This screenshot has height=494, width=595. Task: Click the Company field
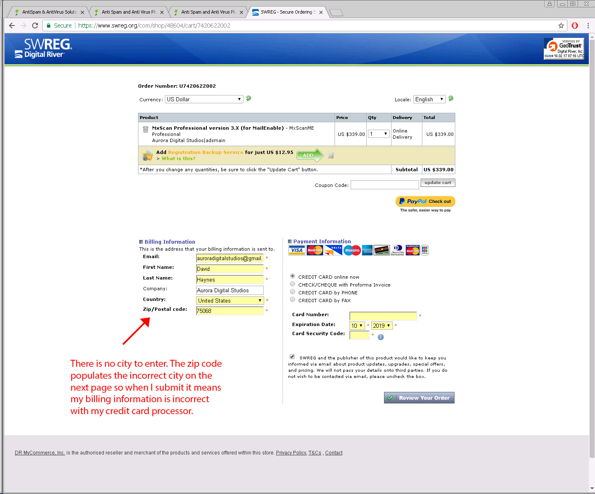pyautogui.click(x=230, y=290)
